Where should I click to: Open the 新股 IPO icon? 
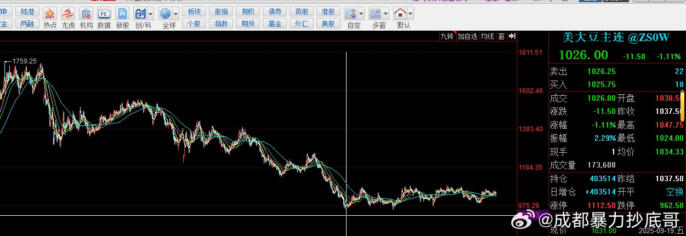(x=122, y=14)
